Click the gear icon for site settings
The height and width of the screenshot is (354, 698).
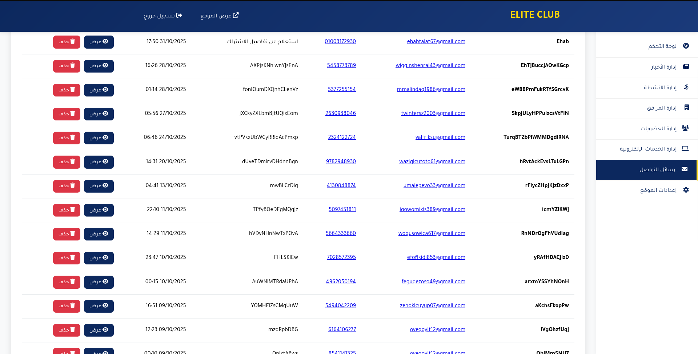click(686, 190)
